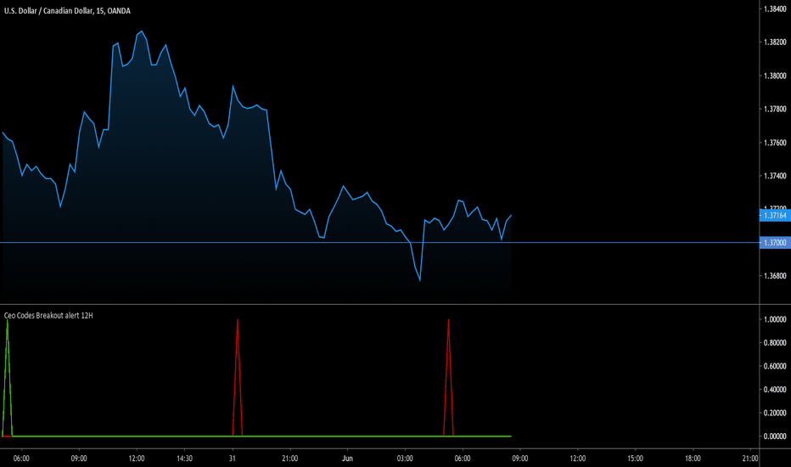
Task: Select the Ceo Codes Breakout alert 12H label
Action: 48,316
